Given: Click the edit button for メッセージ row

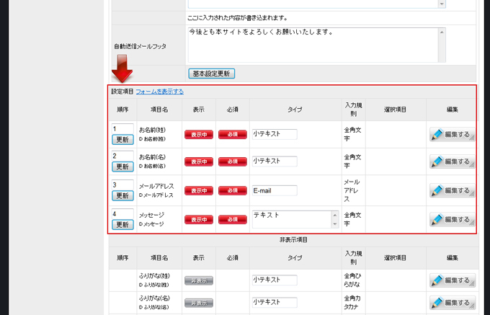Looking at the screenshot, I should [452, 219].
